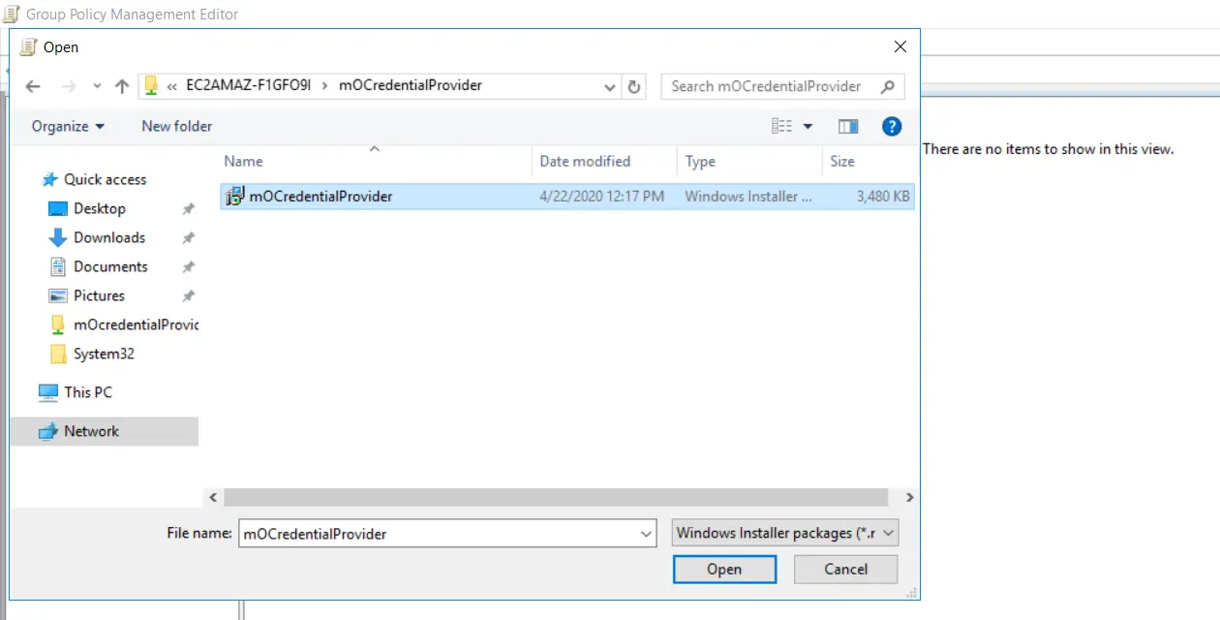This screenshot has height=620, width=1220.
Task: Click the Desktop folder icon
Action: [58, 208]
